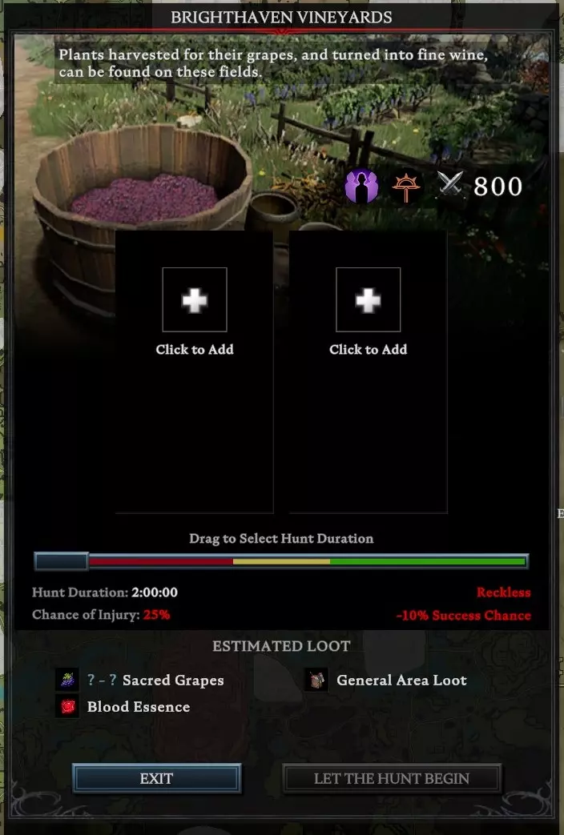Click the EXIT button
Screen dimensions: 564x835
coord(156,778)
